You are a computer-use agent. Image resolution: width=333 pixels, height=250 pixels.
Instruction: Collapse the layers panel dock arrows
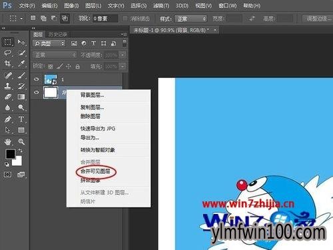coord(33,28)
